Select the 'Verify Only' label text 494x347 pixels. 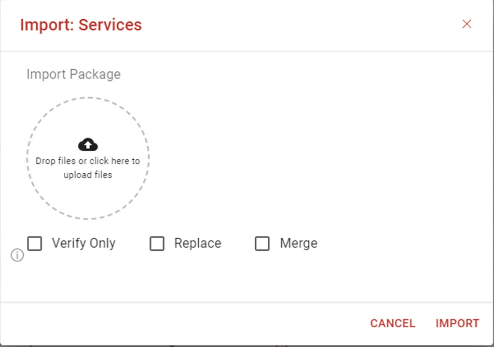[x=84, y=243]
